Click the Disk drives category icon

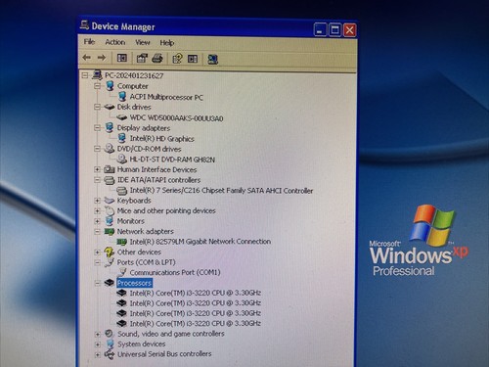tap(110, 107)
